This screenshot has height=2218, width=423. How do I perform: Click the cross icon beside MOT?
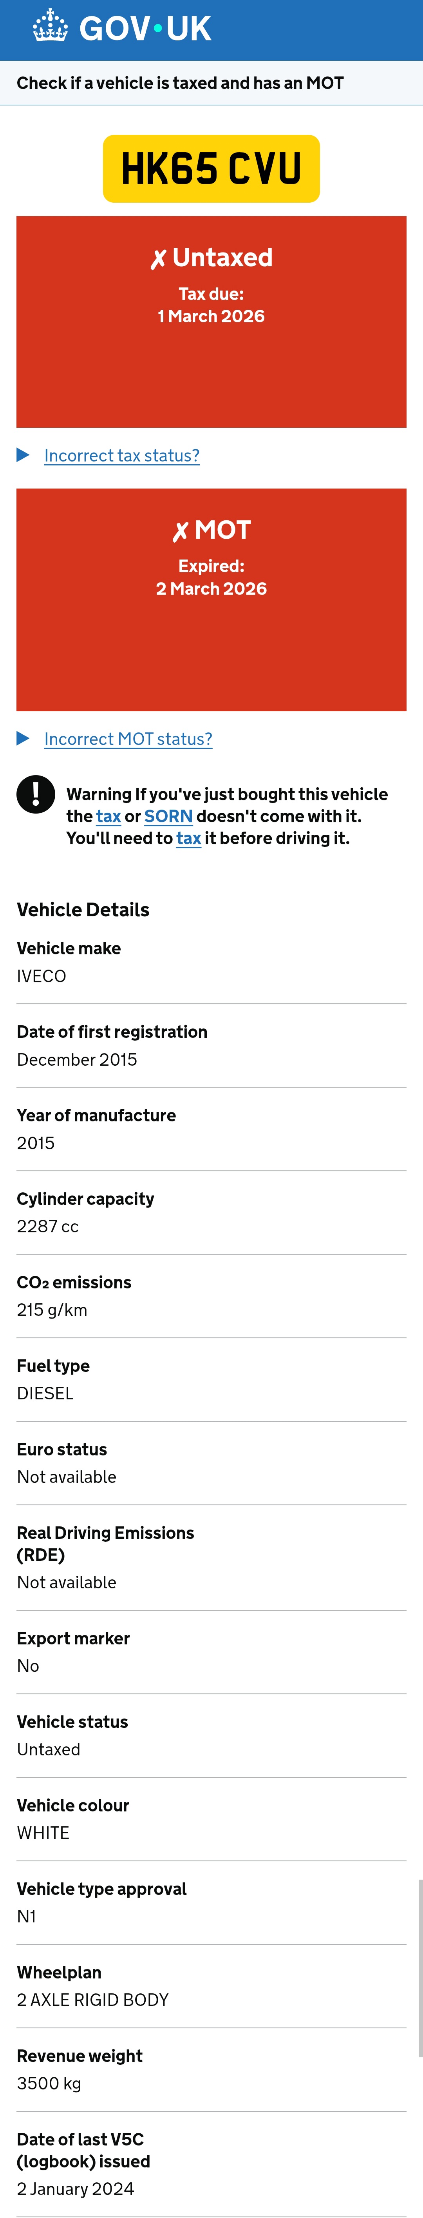tap(180, 531)
